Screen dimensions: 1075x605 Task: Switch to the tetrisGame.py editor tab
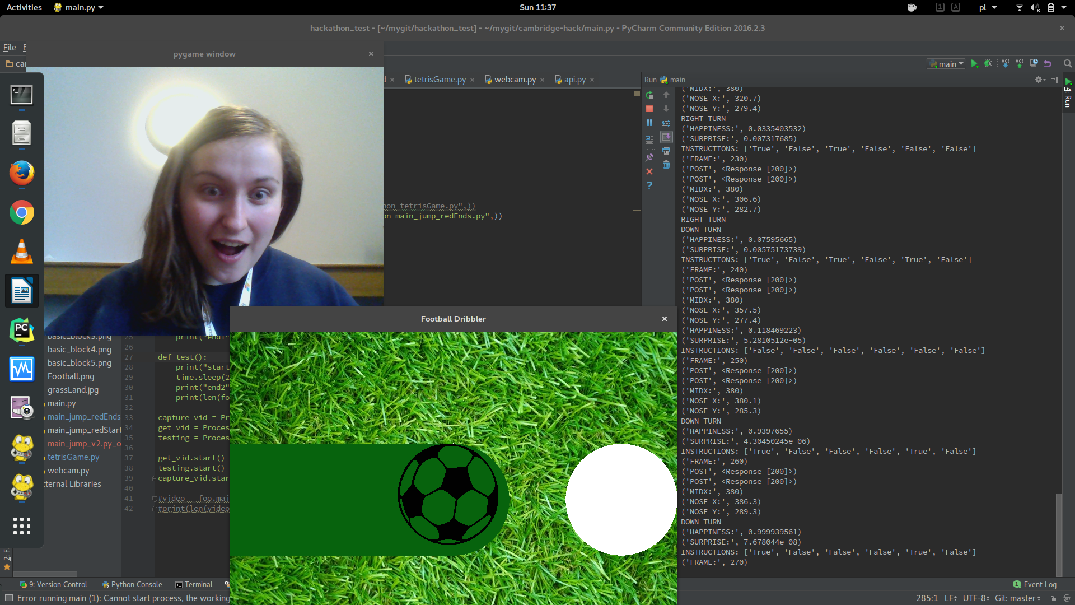pyautogui.click(x=440, y=80)
